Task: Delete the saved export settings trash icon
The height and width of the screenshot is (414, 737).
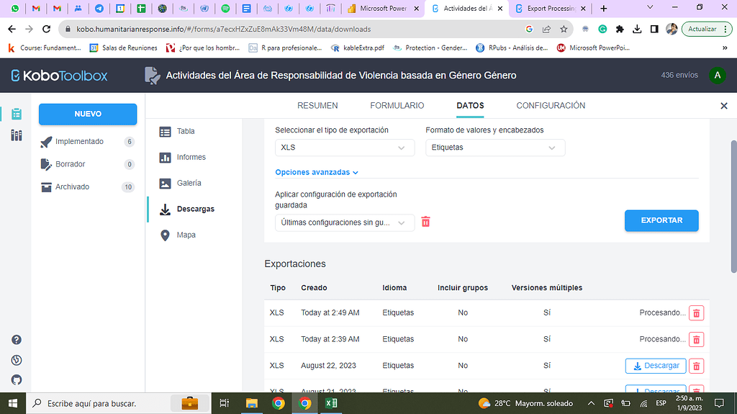Action: click(425, 222)
